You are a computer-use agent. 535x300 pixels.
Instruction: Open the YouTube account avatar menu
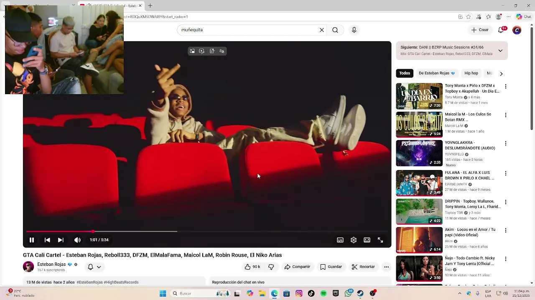tap(517, 30)
